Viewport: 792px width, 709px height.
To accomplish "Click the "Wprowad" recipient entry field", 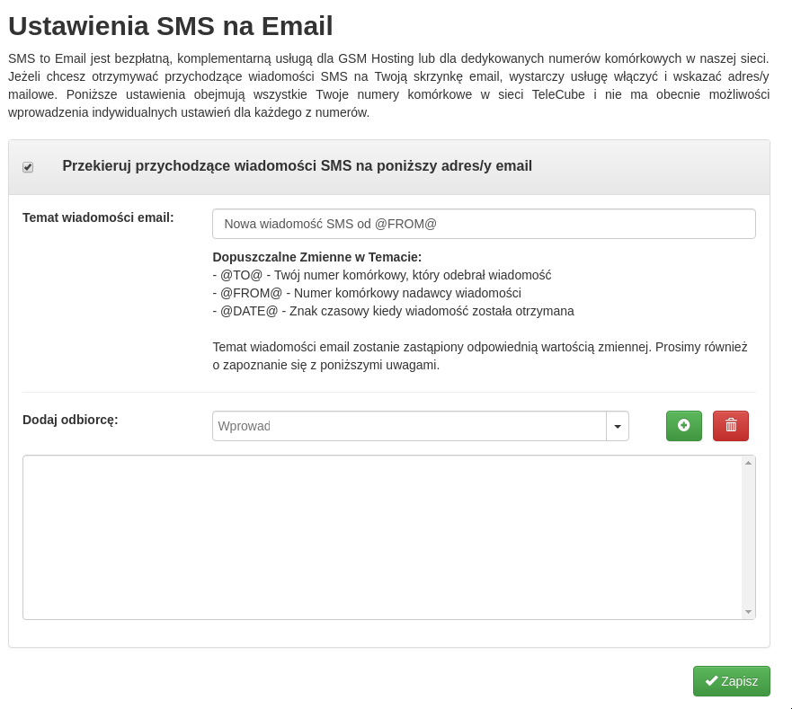I will [409, 426].
